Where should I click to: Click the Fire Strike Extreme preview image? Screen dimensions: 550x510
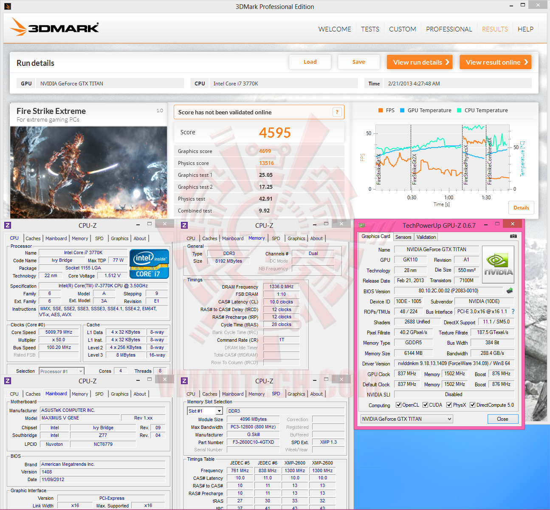[x=88, y=172]
